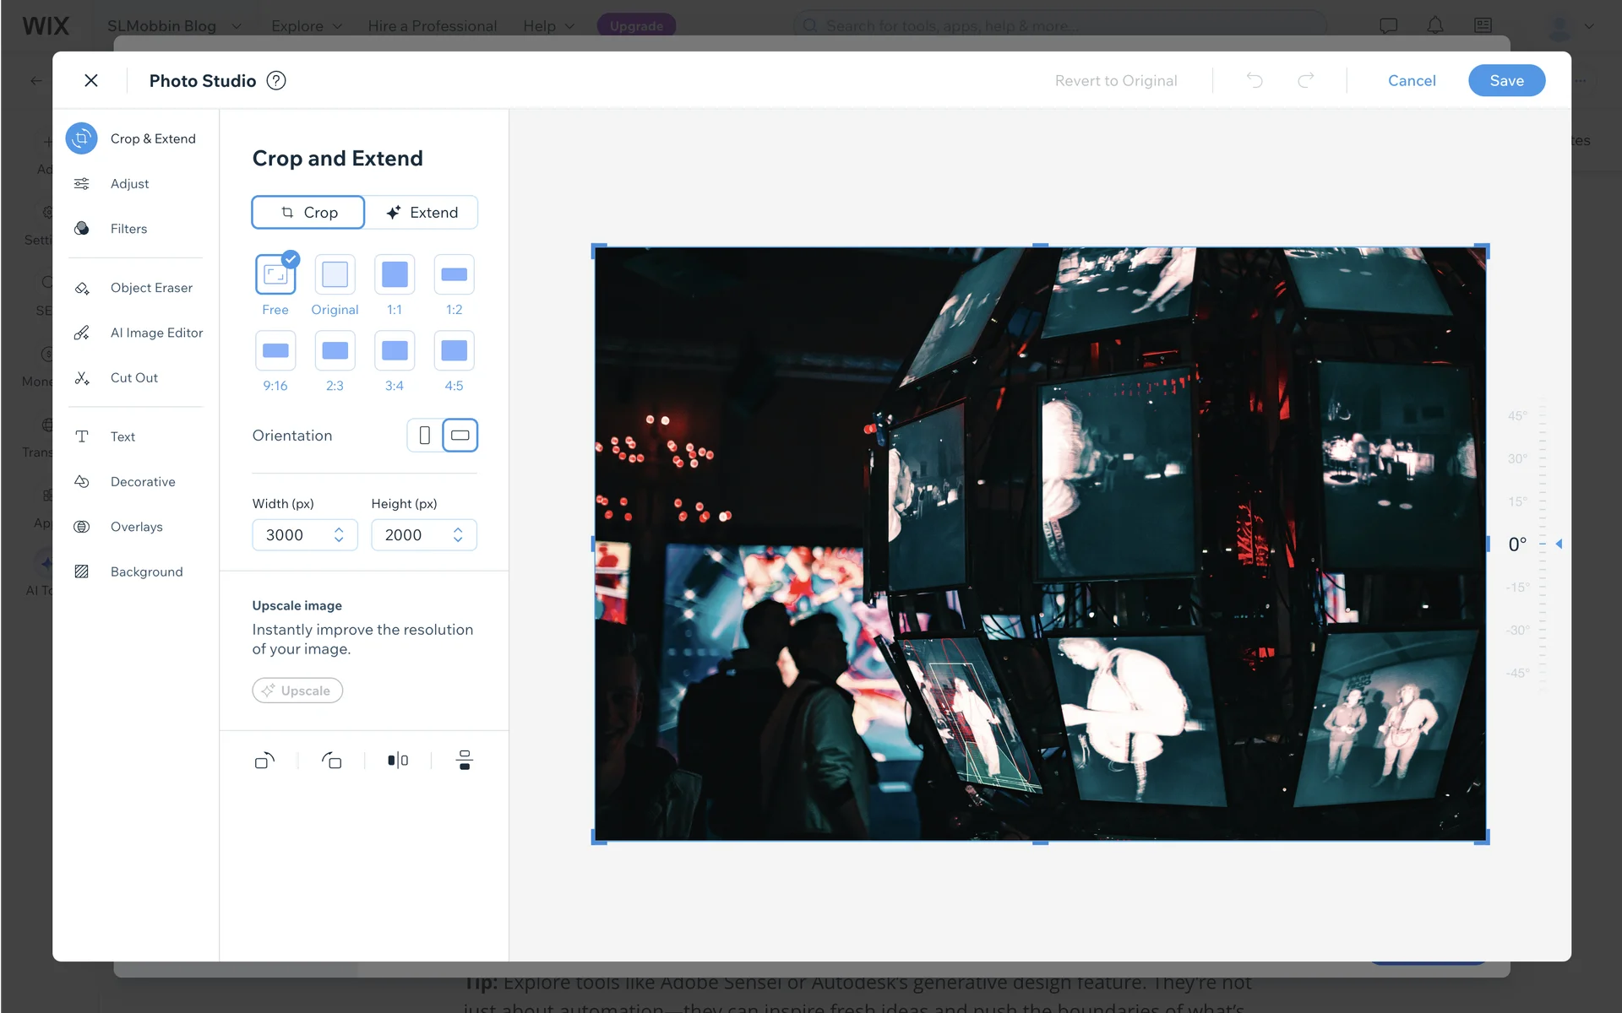Open the Object Eraser tool

[151, 288]
